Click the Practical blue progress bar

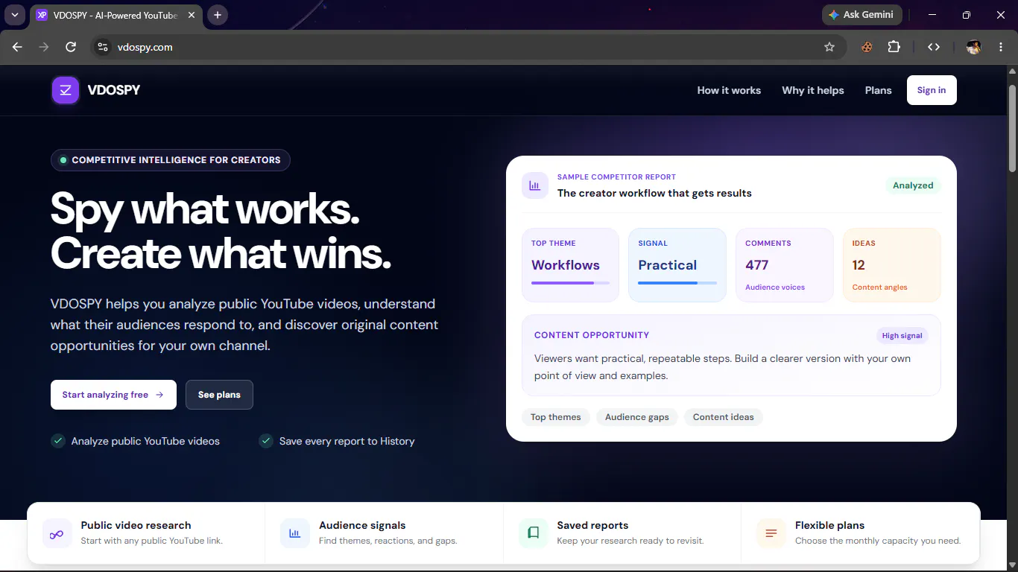click(677, 283)
